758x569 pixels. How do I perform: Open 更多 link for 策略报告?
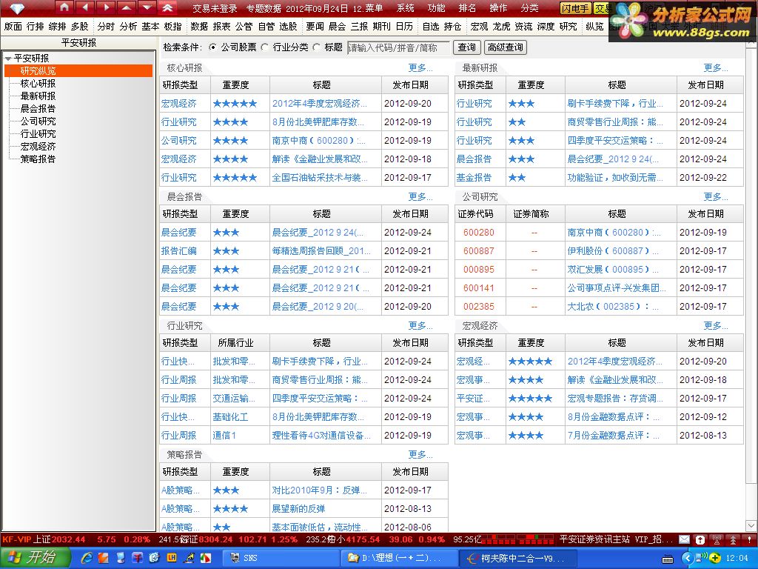pyautogui.click(x=420, y=454)
